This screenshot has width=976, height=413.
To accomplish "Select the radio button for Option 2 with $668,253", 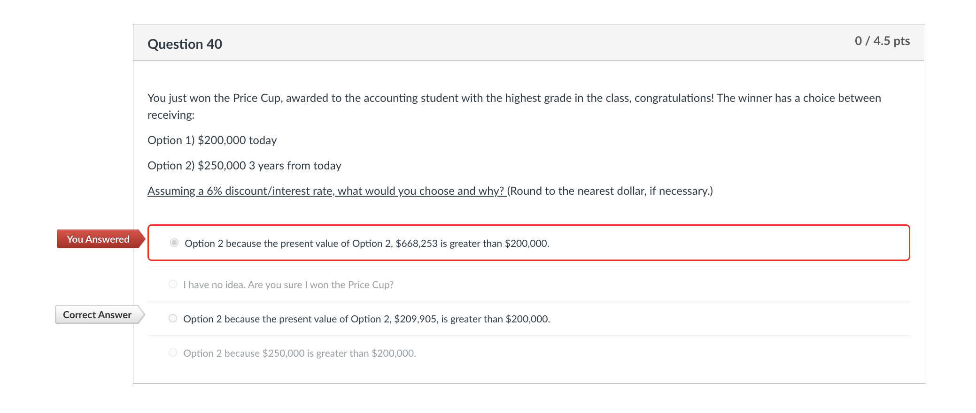I will (174, 243).
